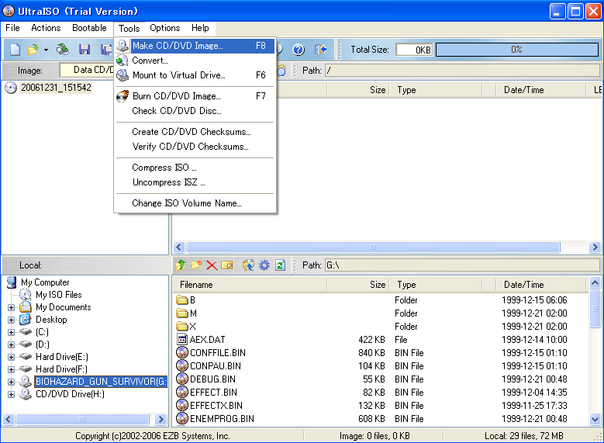Screen dimensions: 604x443
Task: Expand the BIOHAZARD_GUN_SURVIVOR(G:) node
Action: (x=11, y=382)
